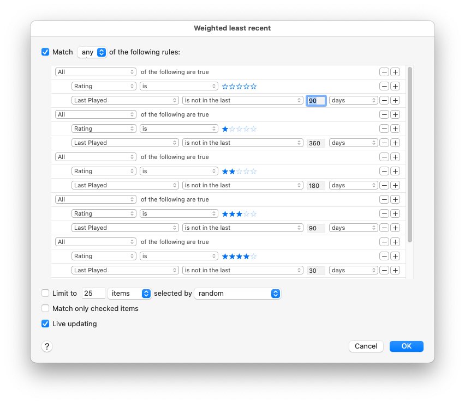
Task: Open the Match any/all dropdown
Action: [92, 52]
